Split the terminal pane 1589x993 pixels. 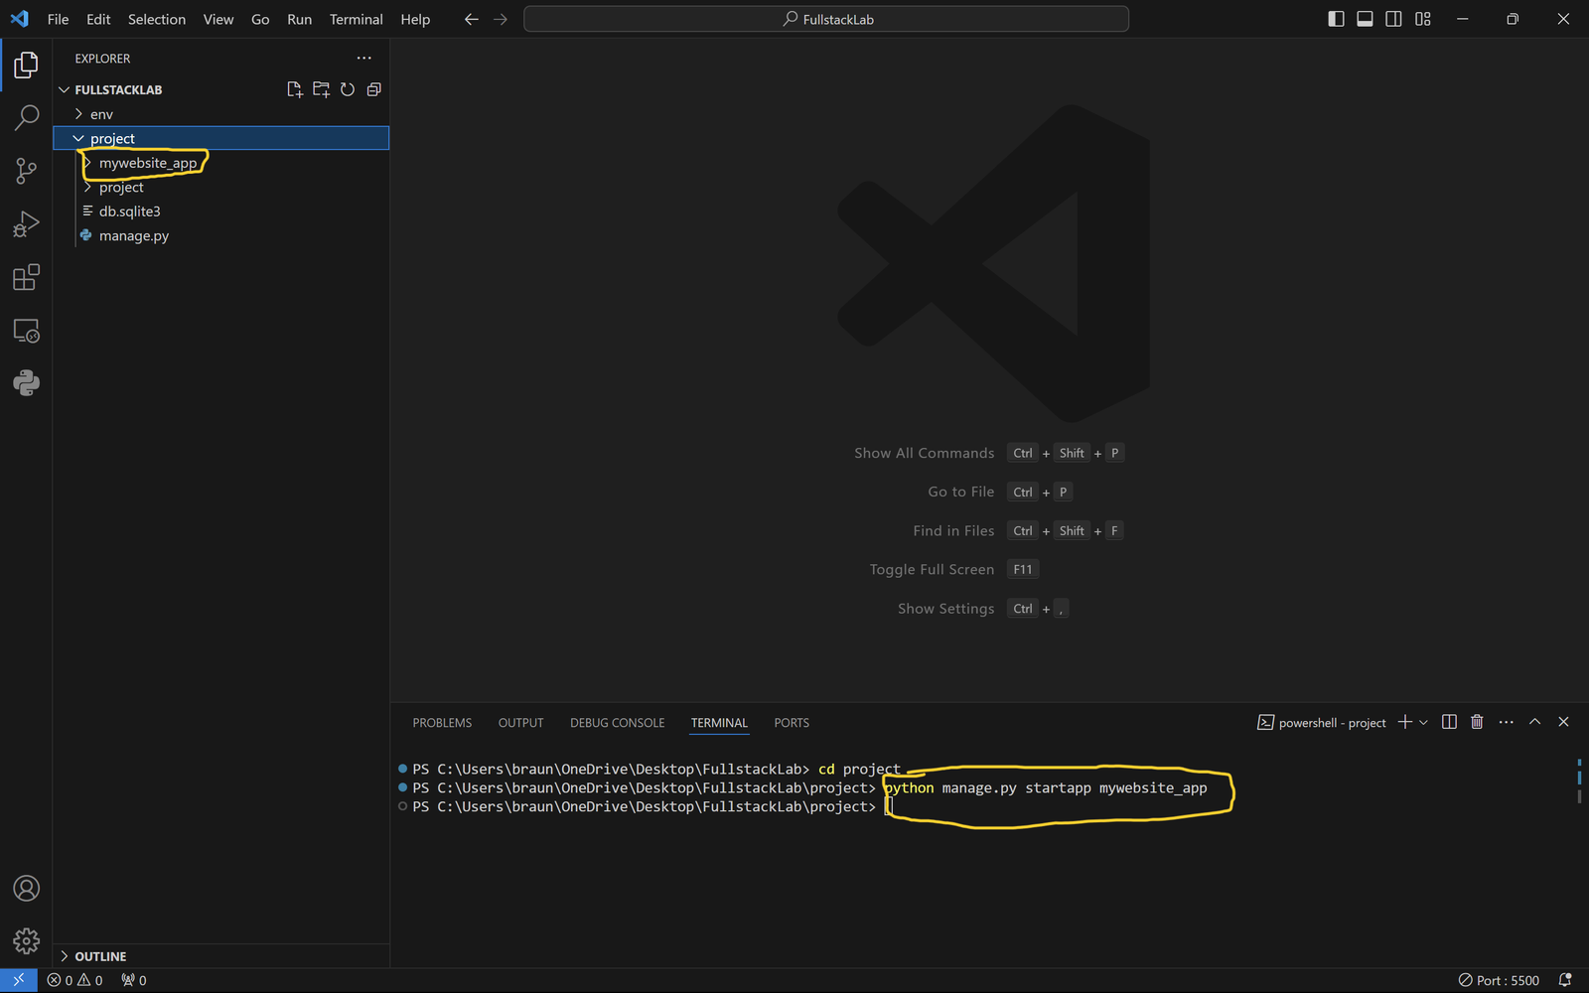[x=1449, y=722]
